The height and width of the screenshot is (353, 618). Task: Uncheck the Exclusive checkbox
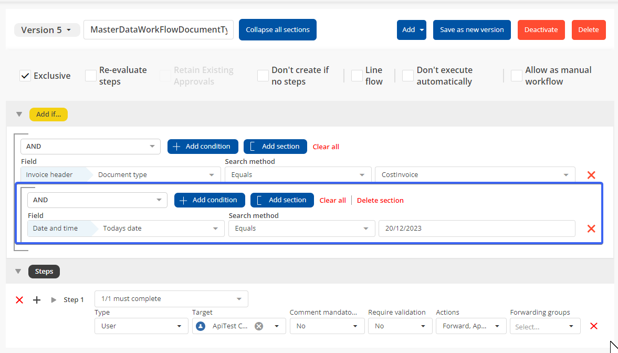click(25, 76)
